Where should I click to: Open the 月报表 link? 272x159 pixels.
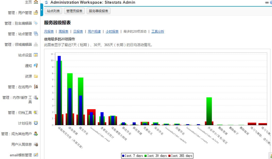[x=49, y=32]
